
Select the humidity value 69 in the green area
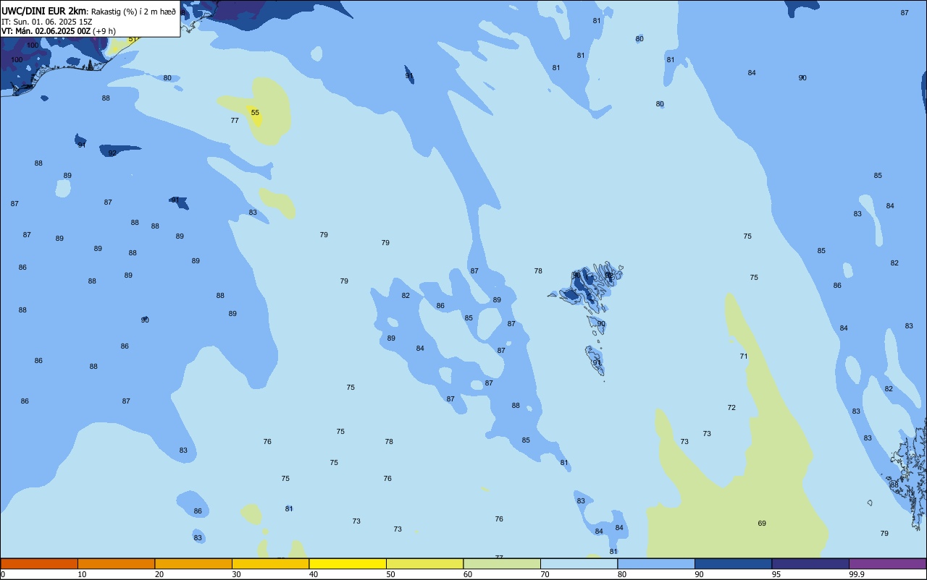click(762, 523)
